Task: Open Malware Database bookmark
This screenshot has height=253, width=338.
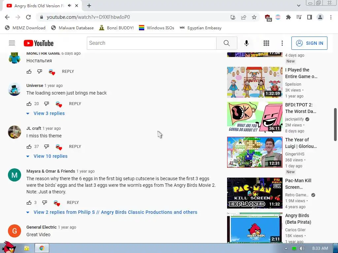Action: tap(72, 28)
